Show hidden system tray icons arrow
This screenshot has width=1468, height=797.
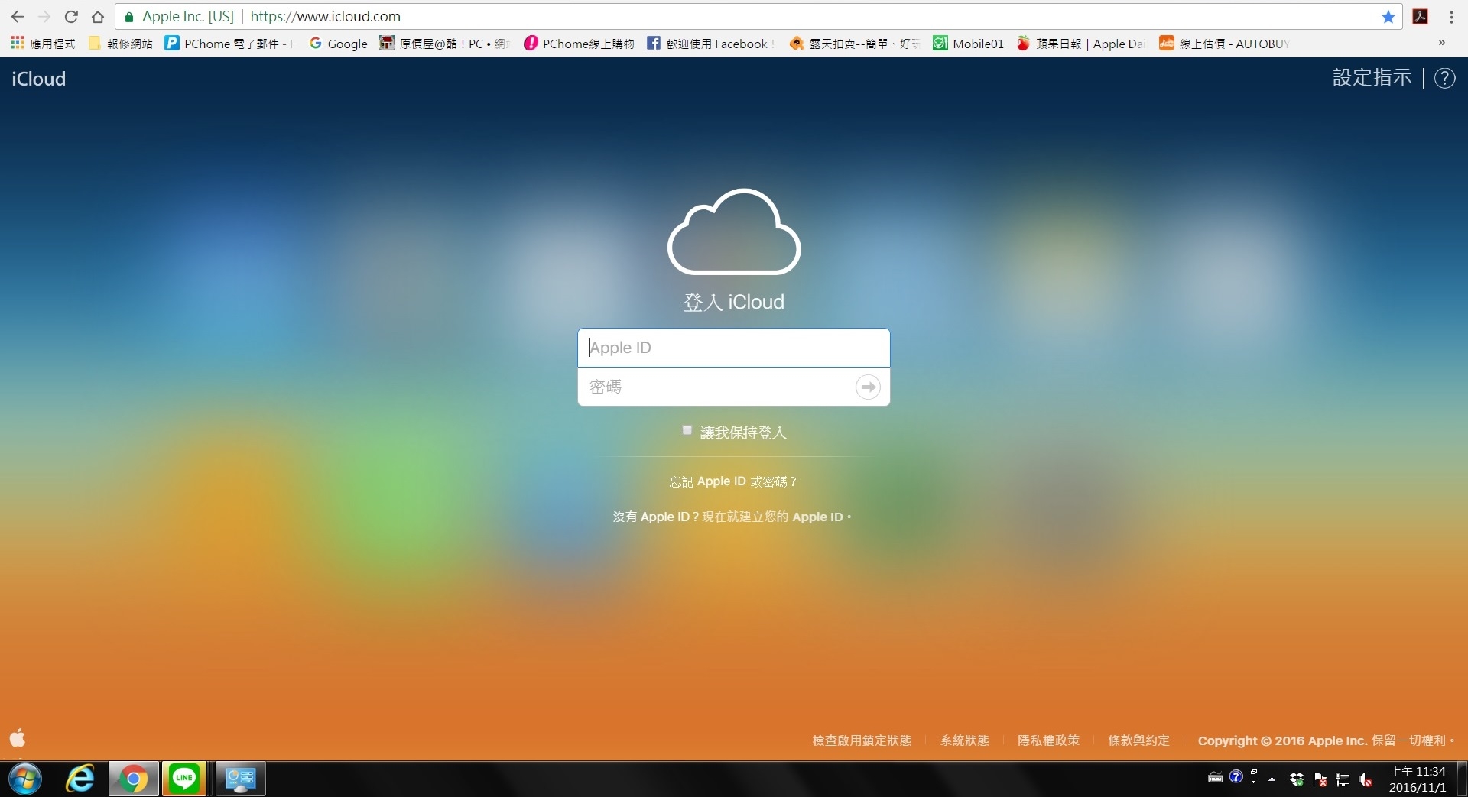point(1272,779)
